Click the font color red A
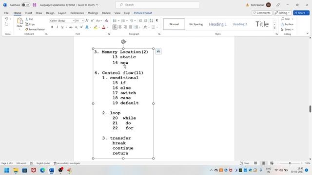 (104, 27)
